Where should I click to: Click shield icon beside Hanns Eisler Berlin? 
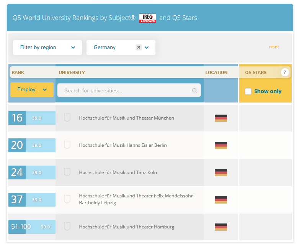coord(67,145)
